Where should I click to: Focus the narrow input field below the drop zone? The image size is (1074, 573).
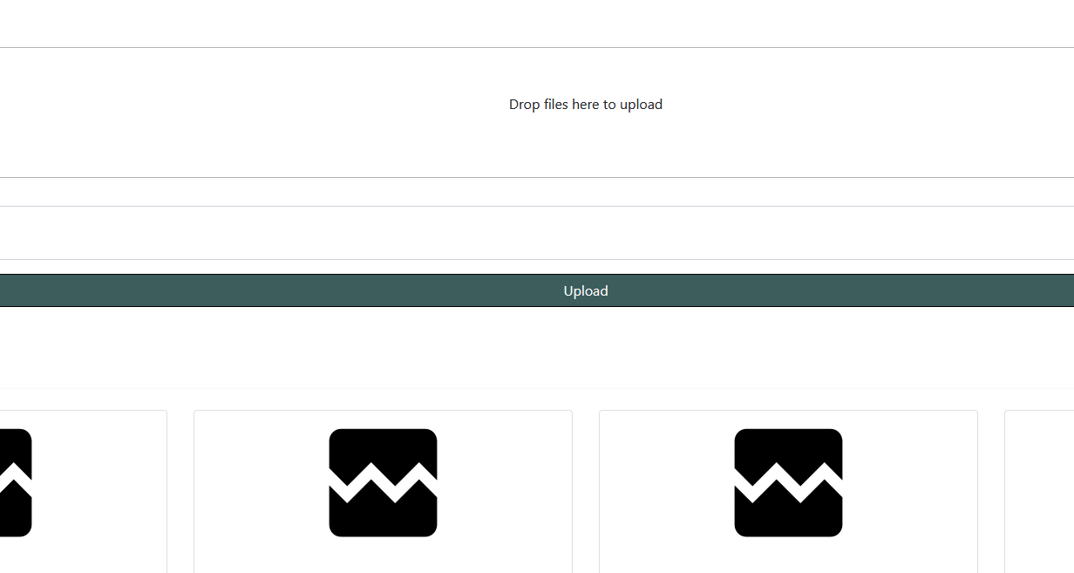[x=537, y=192]
